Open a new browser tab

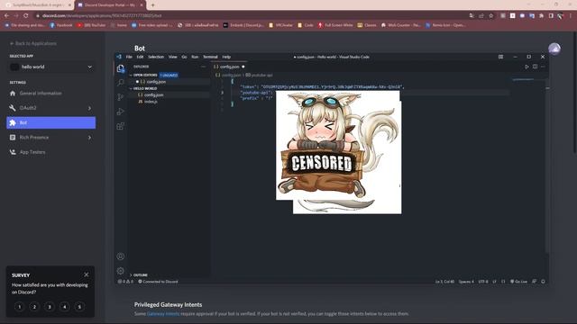(x=152, y=5)
